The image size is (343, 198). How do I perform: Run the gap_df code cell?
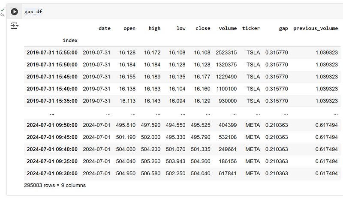(x=15, y=12)
